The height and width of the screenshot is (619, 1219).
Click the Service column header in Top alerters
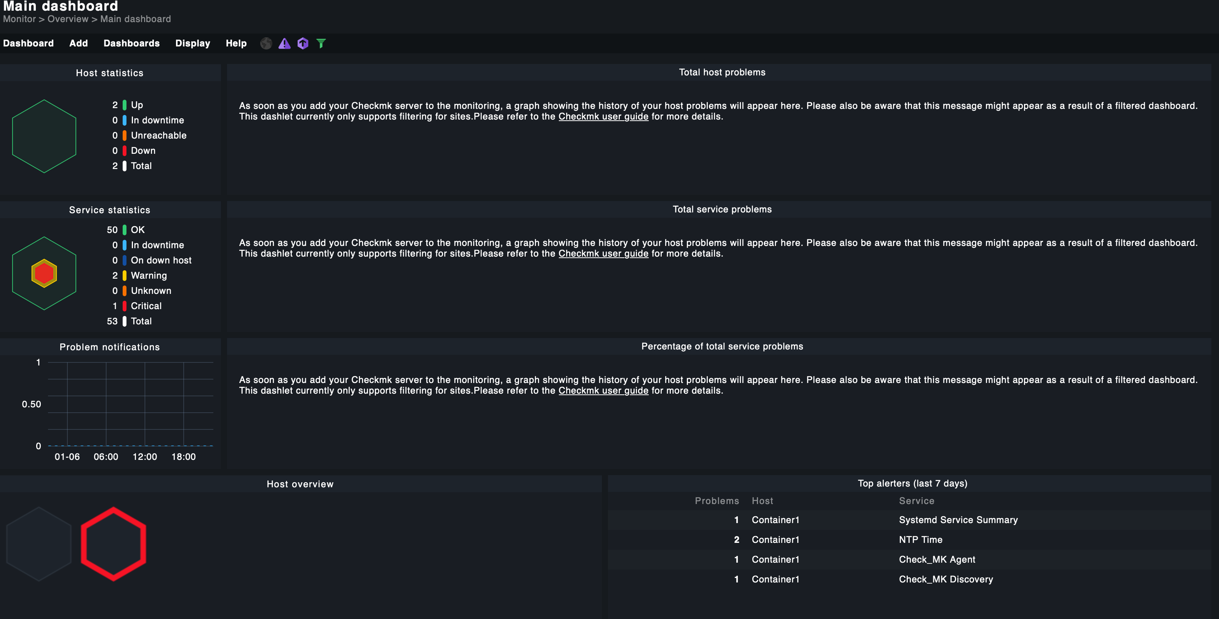click(916, 501)
